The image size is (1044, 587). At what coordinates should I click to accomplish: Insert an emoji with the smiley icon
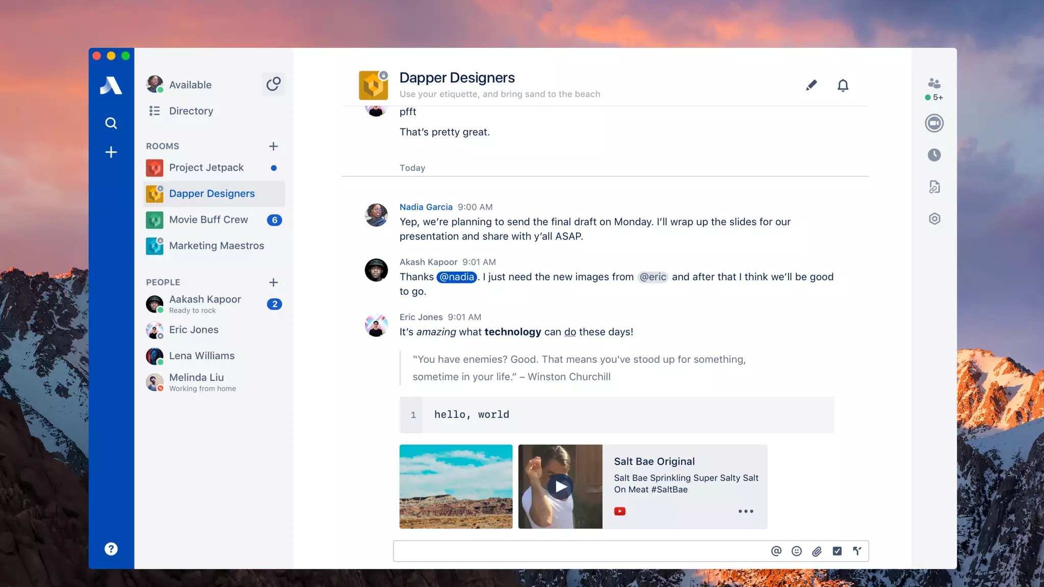coord(796,551)
